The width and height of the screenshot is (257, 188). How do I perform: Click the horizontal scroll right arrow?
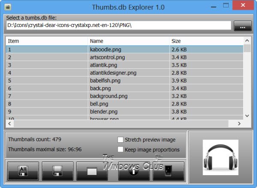pyautogui.click(x=240, y=123)
